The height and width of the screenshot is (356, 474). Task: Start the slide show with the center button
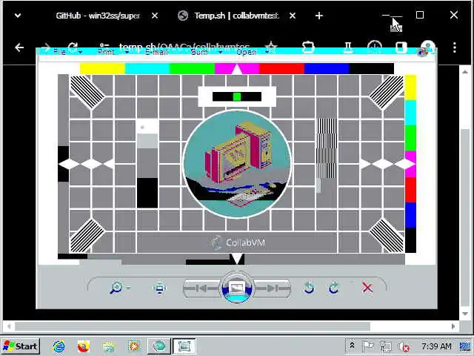tap(237, 288)
